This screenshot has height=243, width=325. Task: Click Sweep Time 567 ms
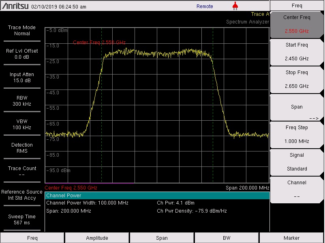pyautogui.click(x=22, y=220)
